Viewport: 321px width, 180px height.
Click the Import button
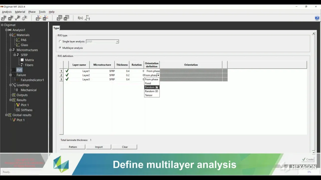99,147
